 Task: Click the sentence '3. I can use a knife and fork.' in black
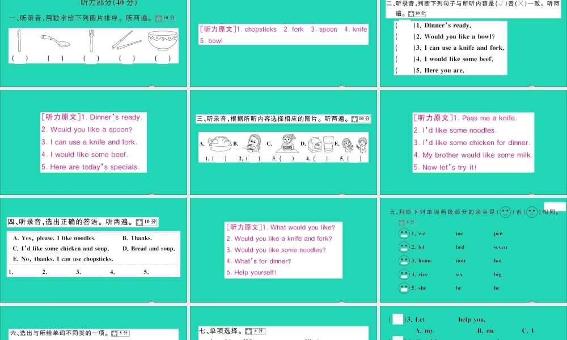(x=460, y=48)
